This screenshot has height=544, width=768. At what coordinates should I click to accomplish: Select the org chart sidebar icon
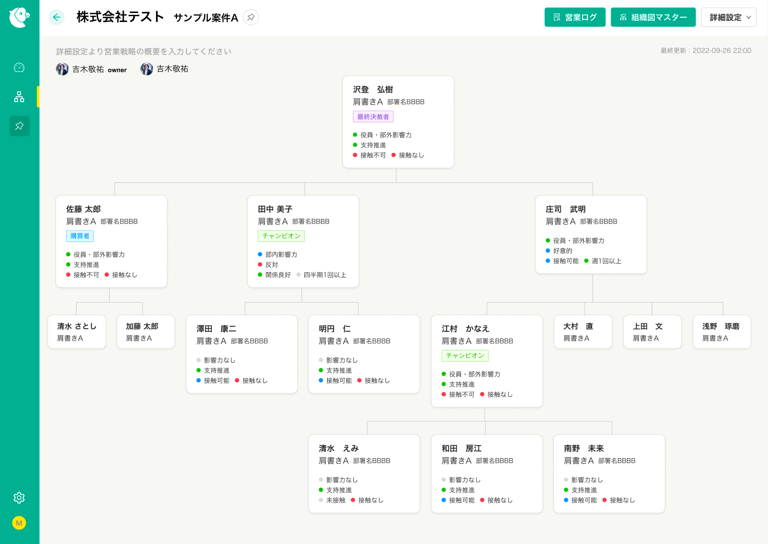coord(19,97)
